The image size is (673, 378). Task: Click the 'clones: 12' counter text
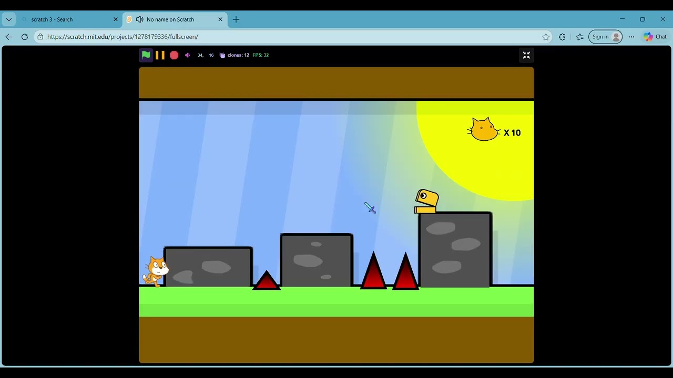238,55
